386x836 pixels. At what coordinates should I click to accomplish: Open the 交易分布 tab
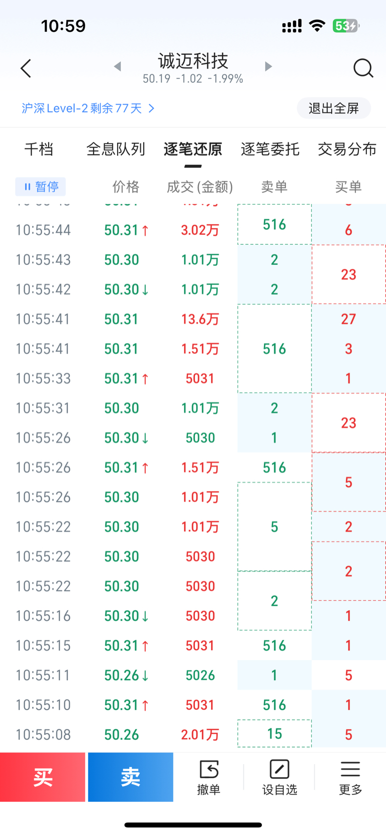pos(347,149)
